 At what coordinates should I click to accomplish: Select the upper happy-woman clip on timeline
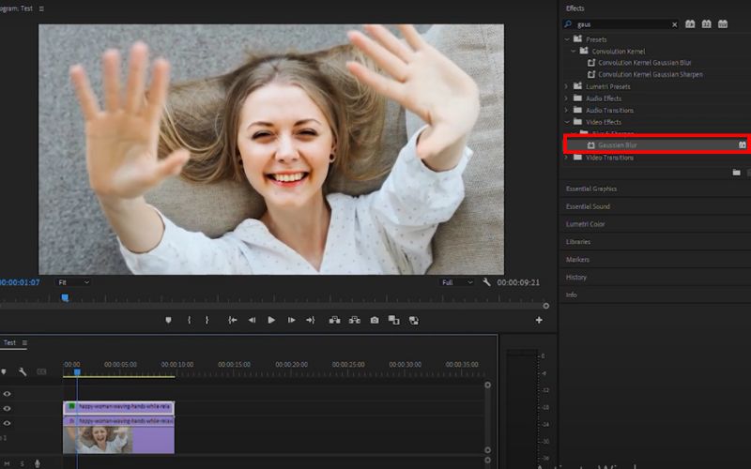(119, 407)
